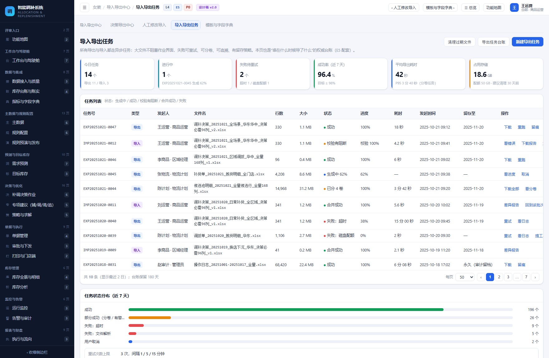The image size is (549, 358).
Task: Click 看错误 for IMP20251021-0012
Action: click(510, 144)
